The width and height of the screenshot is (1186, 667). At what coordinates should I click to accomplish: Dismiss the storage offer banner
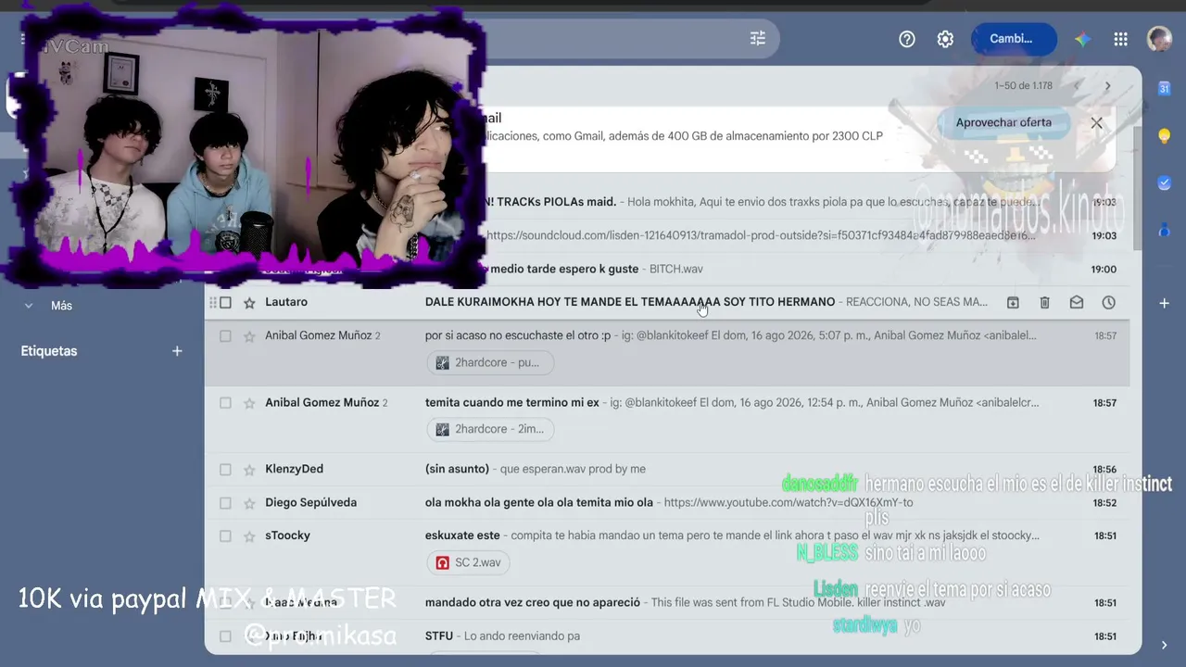tap(1097, 122)
